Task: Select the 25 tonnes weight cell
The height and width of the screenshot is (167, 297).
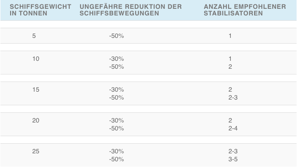Action: point(36,151)
